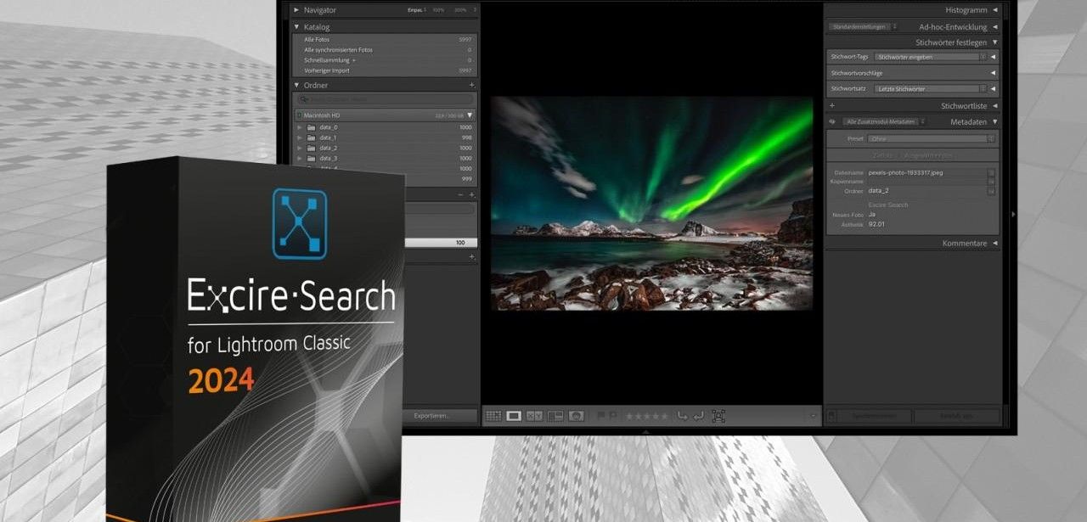Screen dimensions: 1087x522
Task: Click the Ausgewählte Fotos button in Metadaten
Action: pos(927,156)
